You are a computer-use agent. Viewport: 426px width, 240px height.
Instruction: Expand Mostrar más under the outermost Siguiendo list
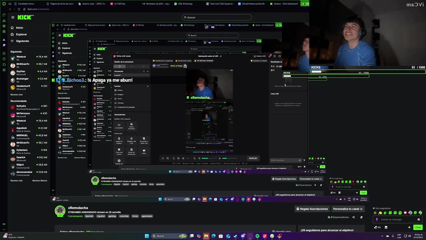pyautogui.click(x=17, y=95)
